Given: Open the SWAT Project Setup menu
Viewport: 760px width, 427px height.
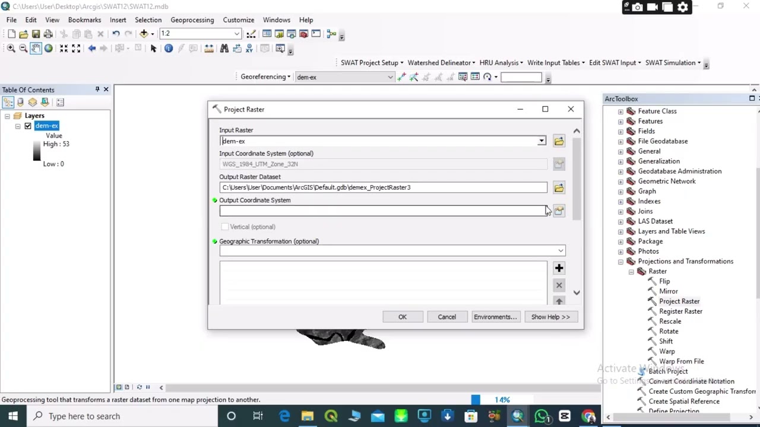Looking at the screenshot, I should [x=372, y=63].
